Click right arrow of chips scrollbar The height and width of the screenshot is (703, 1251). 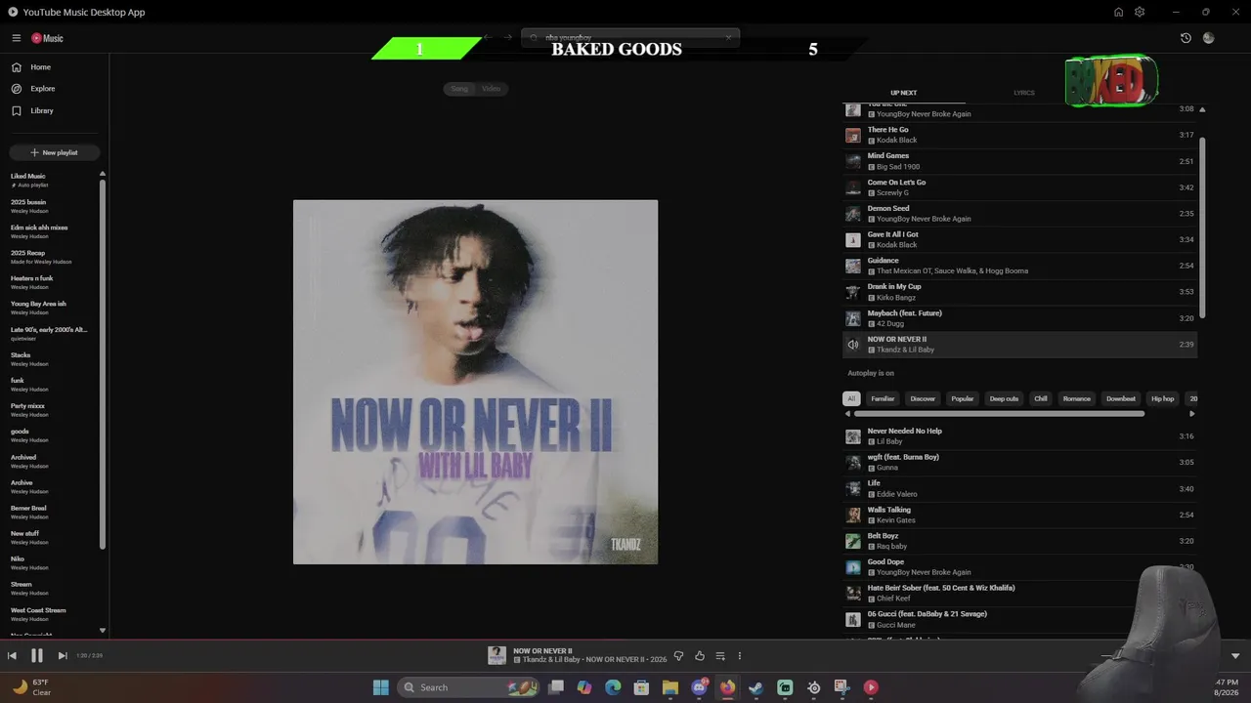tap(1191, 414)
